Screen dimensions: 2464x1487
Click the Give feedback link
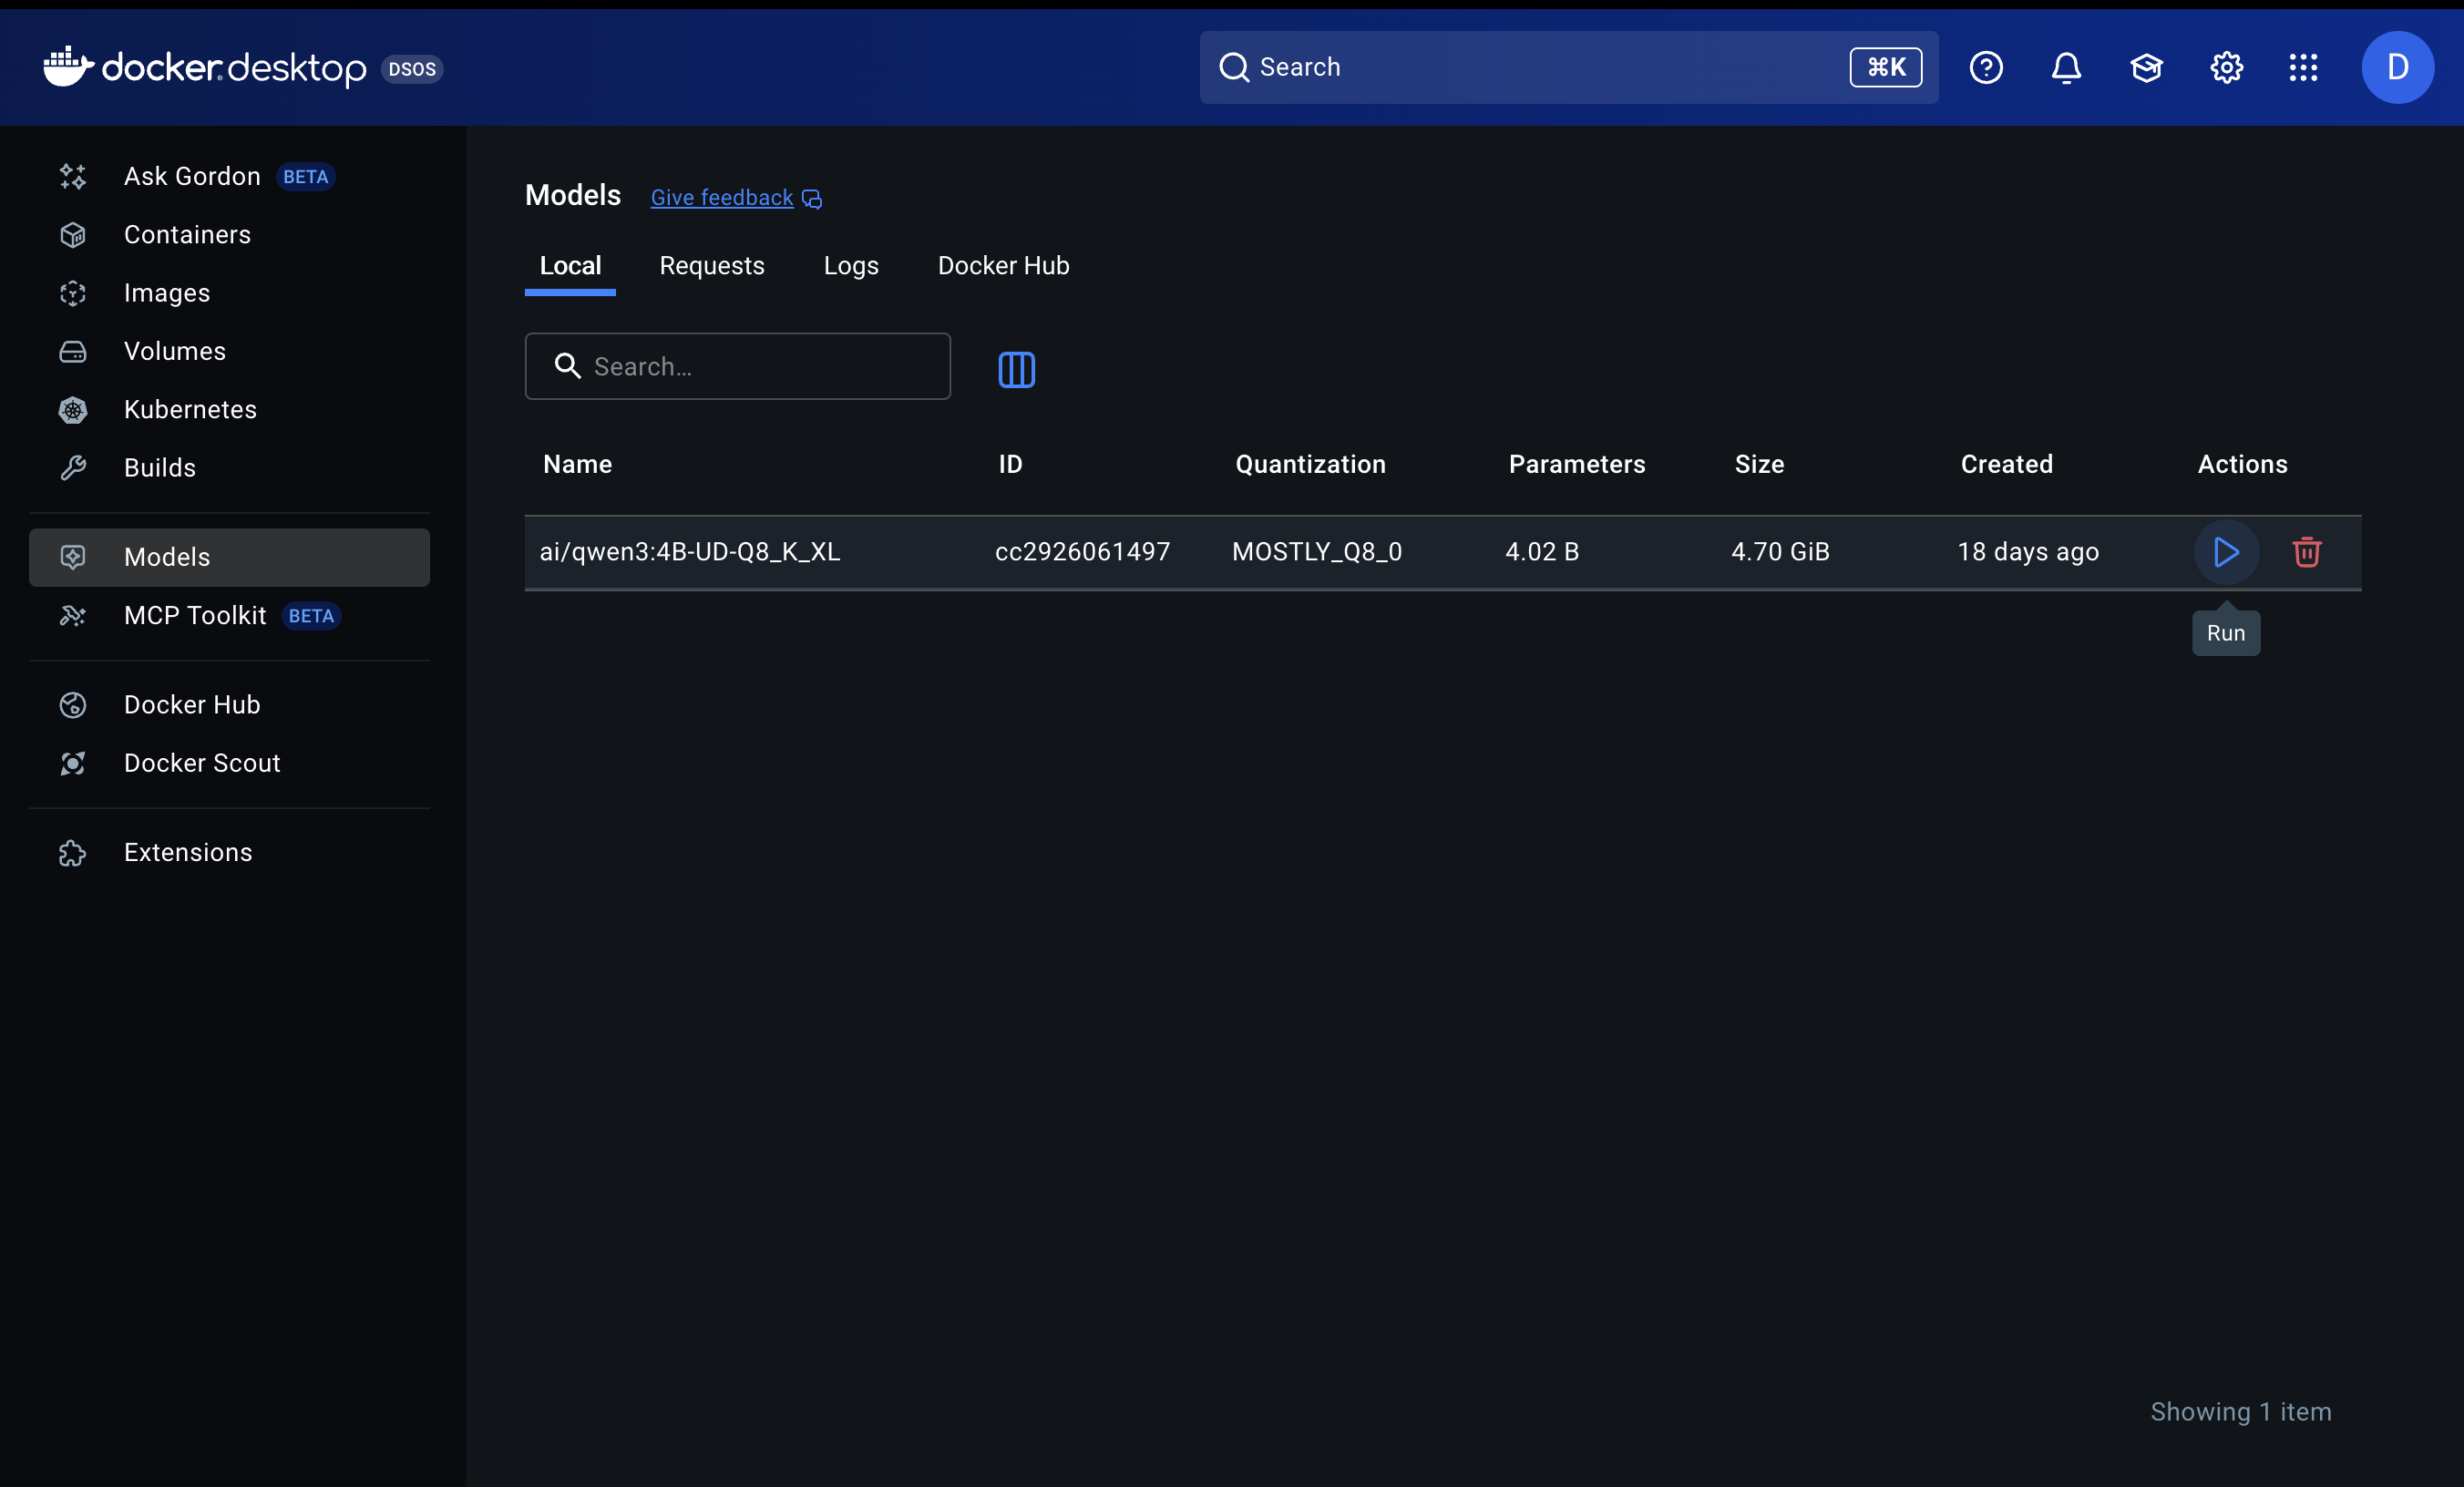tap(722, 198)
